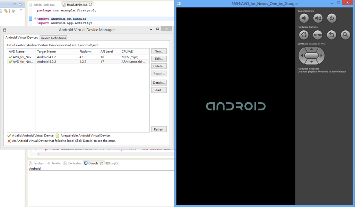Click Start... to launch the AVD
This screenshot has width=355, height=207.
pyautogui.click(x=159, y=90)
